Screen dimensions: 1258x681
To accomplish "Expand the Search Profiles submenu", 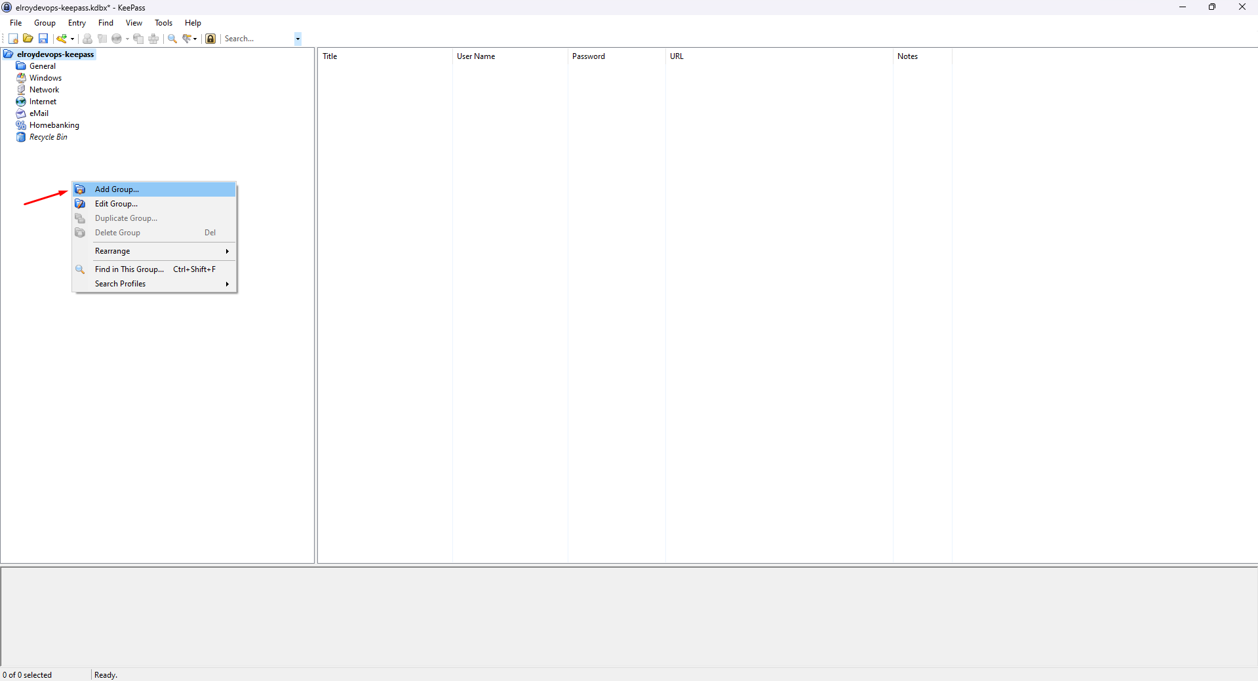I will tap(154, 284).
